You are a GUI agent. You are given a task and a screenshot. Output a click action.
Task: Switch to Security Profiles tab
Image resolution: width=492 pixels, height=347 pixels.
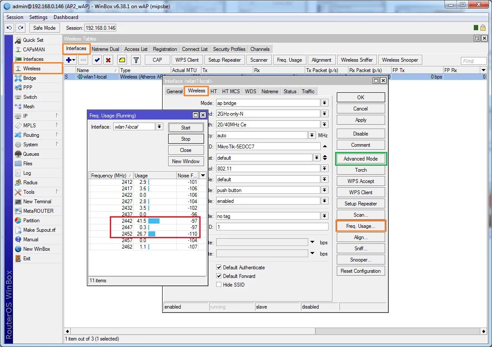pyautogui.click(x=229, y=49)
